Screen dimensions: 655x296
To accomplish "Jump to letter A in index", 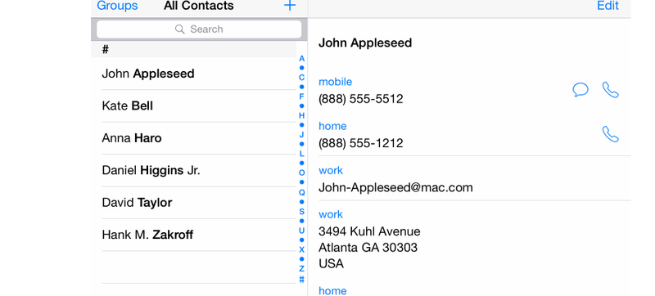I will pos(301,58).
